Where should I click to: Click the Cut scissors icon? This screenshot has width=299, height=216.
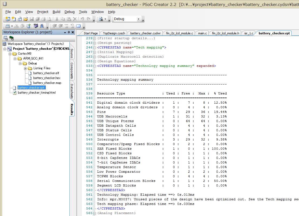pos(57,19)
